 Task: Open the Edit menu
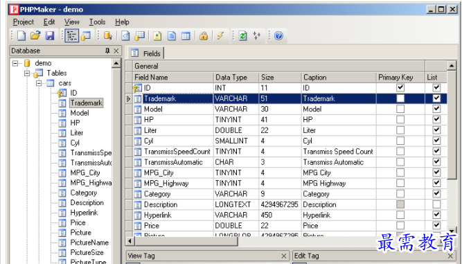[49, 21]
